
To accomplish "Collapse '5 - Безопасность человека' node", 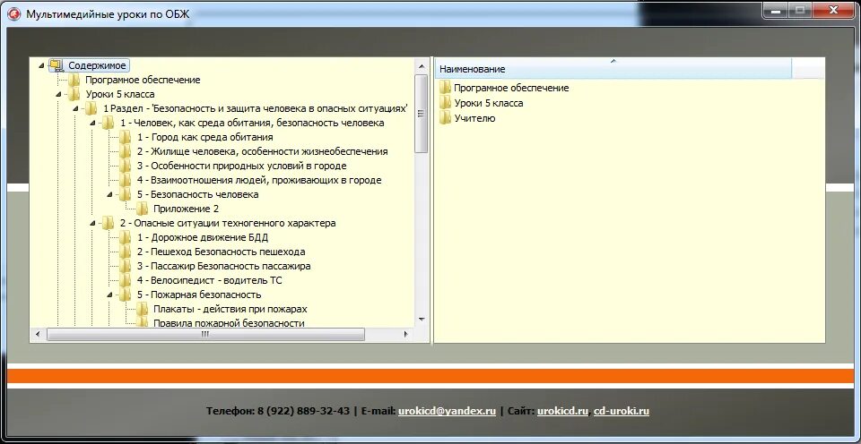I will 109,194.
